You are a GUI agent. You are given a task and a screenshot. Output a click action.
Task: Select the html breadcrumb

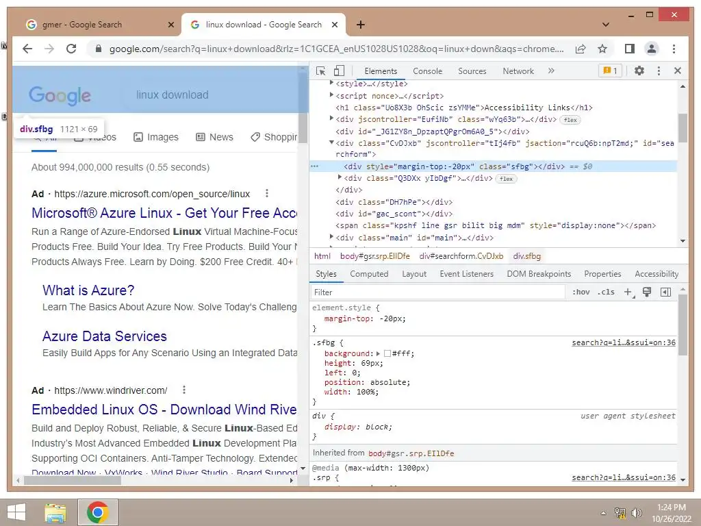pyautogui.click(x=322, y=256)
